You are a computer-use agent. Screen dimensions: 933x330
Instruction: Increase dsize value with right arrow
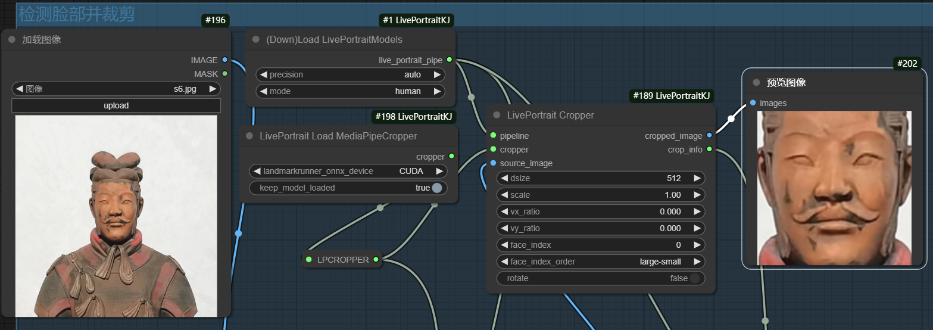coord(697,178)
